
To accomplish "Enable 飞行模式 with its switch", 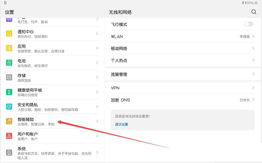I will click(248, 24).
